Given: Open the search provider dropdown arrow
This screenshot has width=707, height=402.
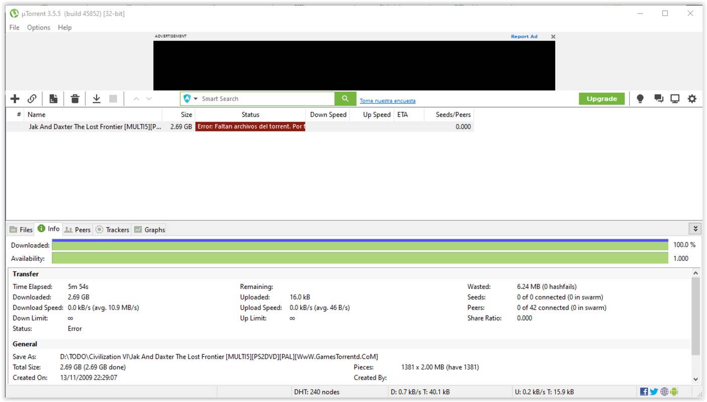Looking at the screenshot, I should [196, 99].
